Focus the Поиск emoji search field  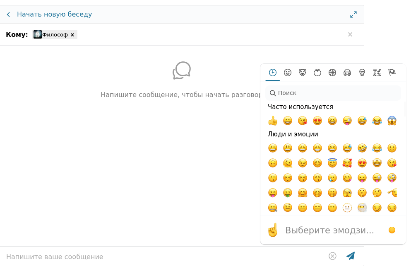pos(333,93)
